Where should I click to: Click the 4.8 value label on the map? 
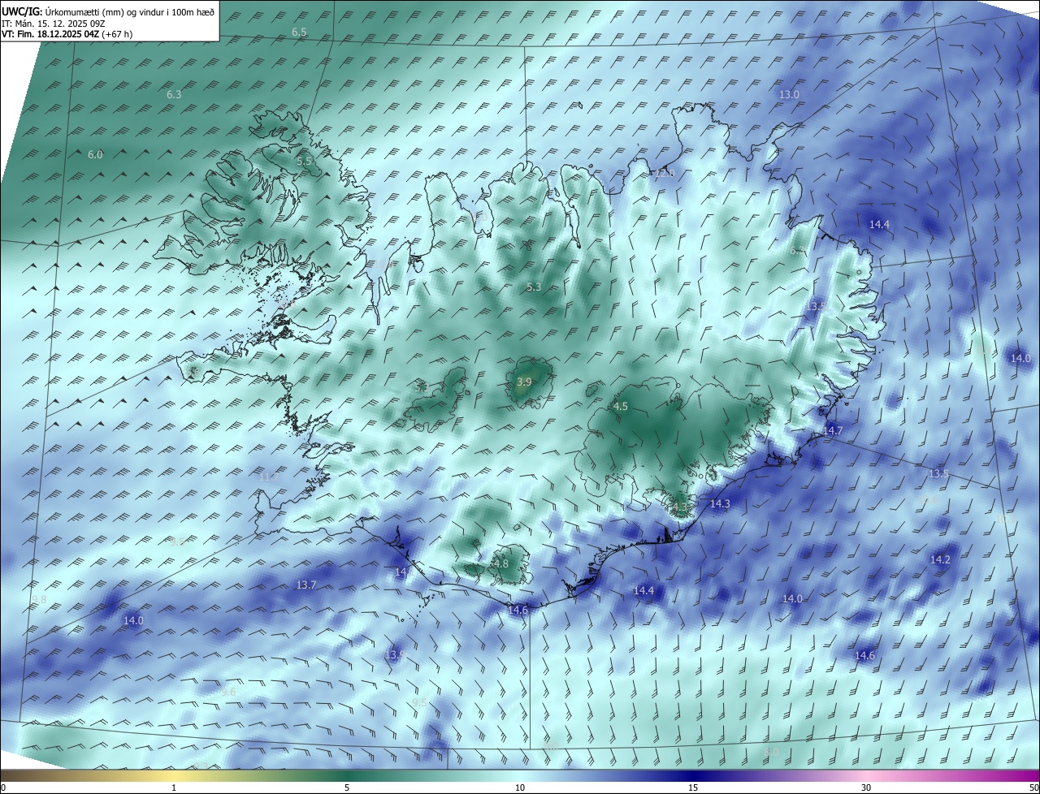click(500, 564)
